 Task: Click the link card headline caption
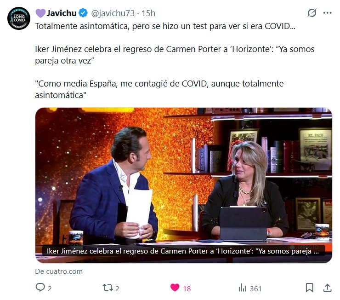tap(182, 251)
